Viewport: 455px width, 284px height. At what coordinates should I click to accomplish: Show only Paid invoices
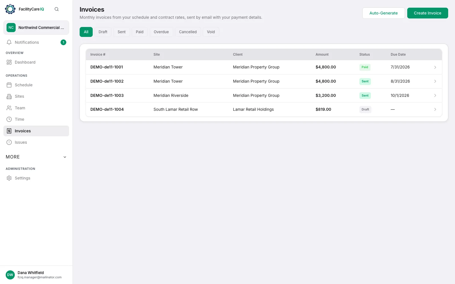click(x=140, y=32)
